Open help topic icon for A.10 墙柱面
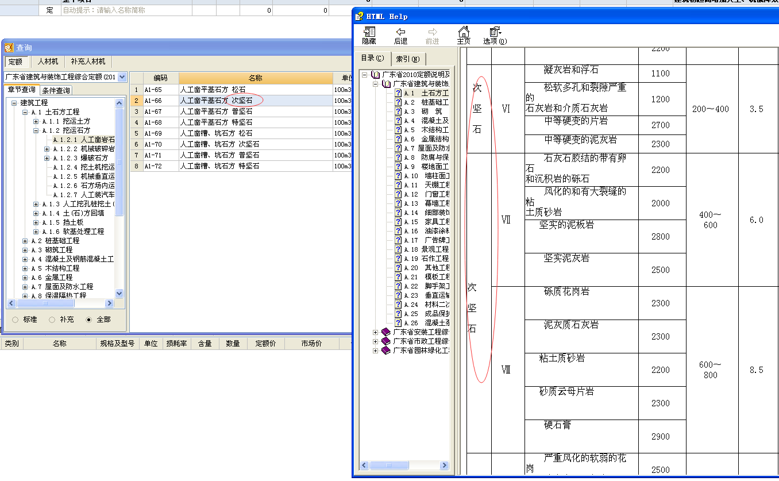 point(398,176)
